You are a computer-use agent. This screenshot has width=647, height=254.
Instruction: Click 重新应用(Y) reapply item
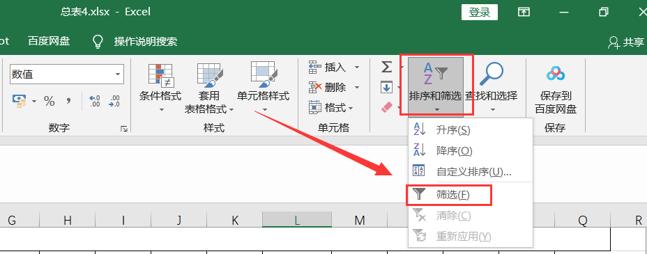(471, 237)
